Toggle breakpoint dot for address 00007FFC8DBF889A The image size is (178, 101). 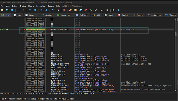pos(24,86)
